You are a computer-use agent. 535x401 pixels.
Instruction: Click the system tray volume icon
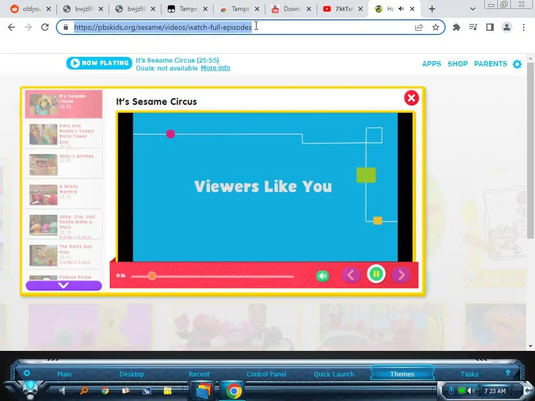(471, 391)
